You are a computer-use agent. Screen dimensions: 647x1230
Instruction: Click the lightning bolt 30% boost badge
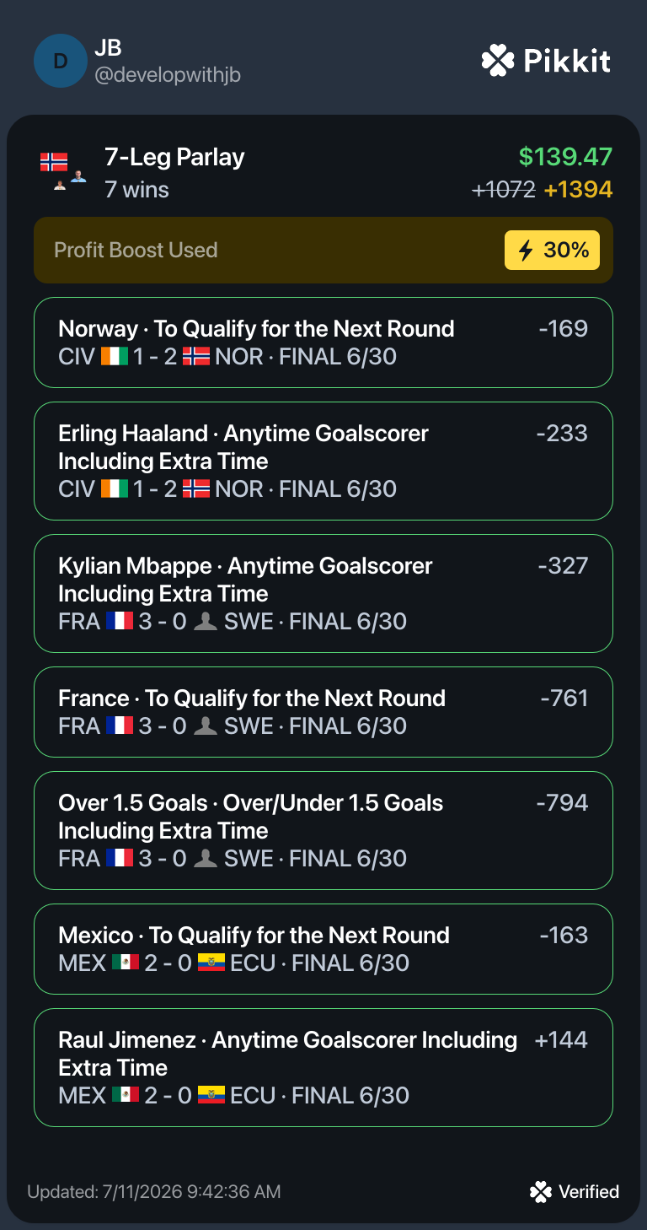click(552, 250)
